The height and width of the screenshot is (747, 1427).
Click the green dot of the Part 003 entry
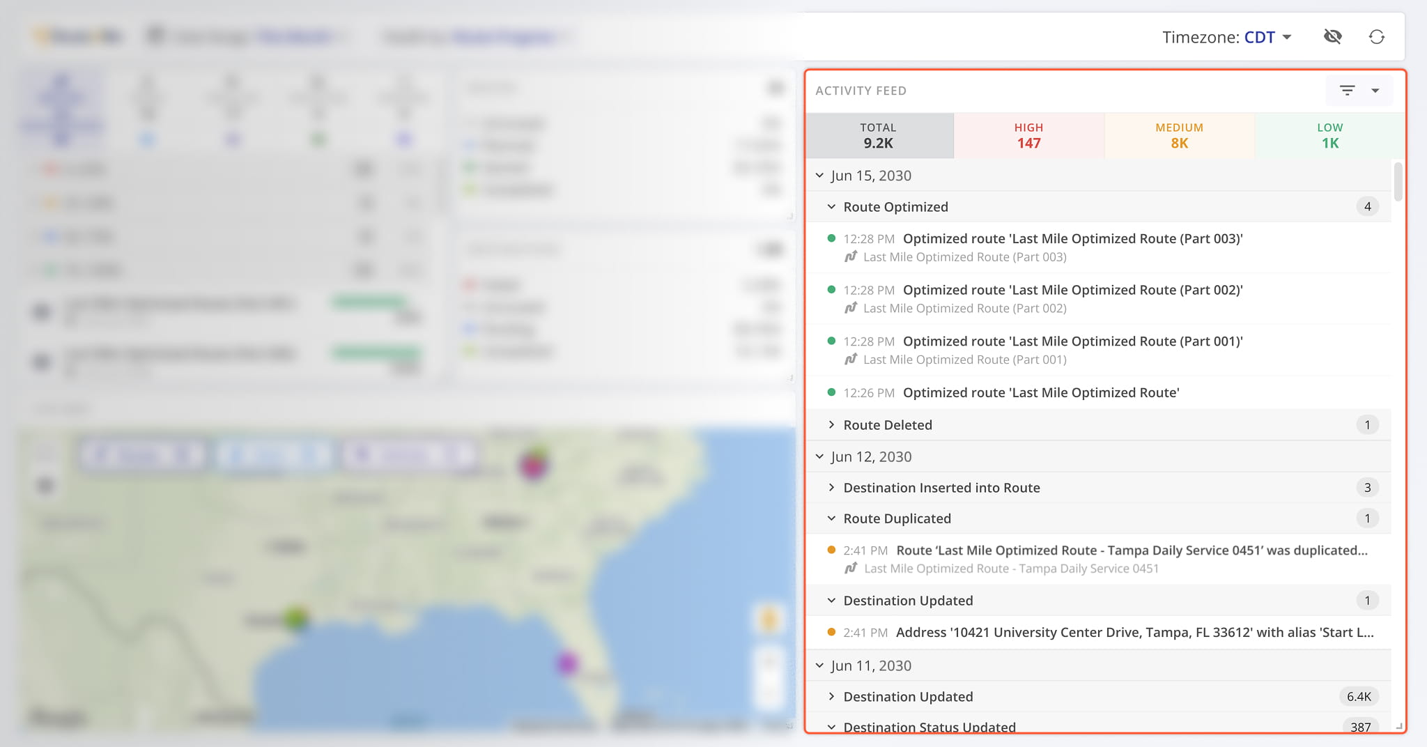point(831,238)
